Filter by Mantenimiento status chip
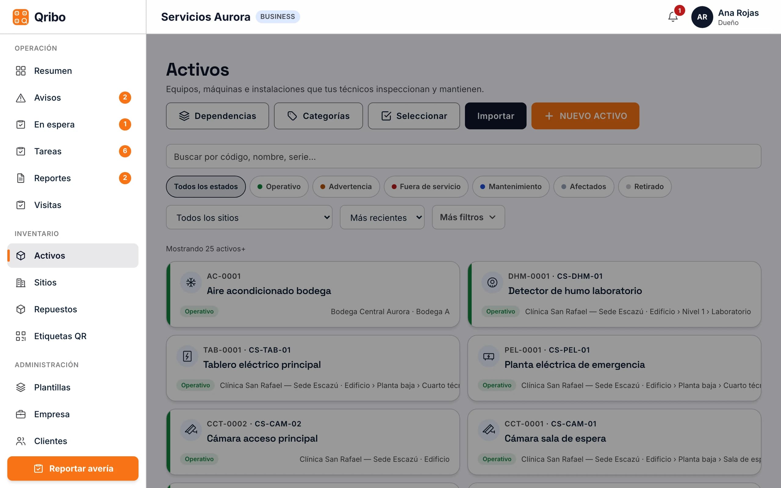781x488 pixels. coord(511,187)
